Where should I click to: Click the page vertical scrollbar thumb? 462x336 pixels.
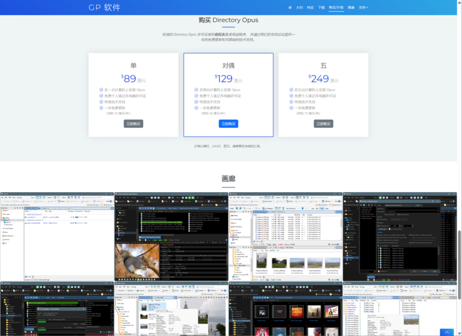point(459,265)
